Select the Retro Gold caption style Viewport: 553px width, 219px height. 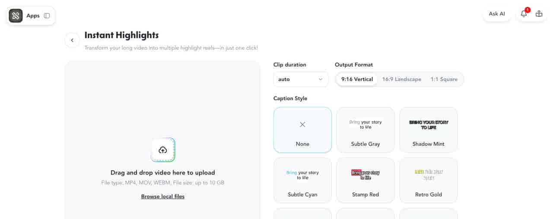[429, 180]
